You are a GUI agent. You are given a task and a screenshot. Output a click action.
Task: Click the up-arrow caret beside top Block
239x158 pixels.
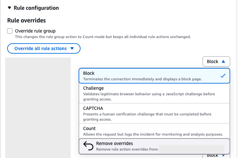pos(223,61)
